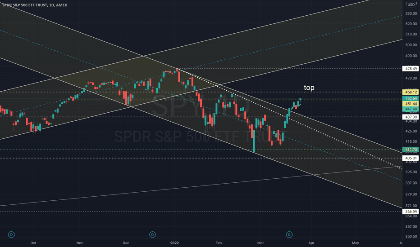
Task: Click the yellow 451.44 price label
Action: tap(411, 104)
